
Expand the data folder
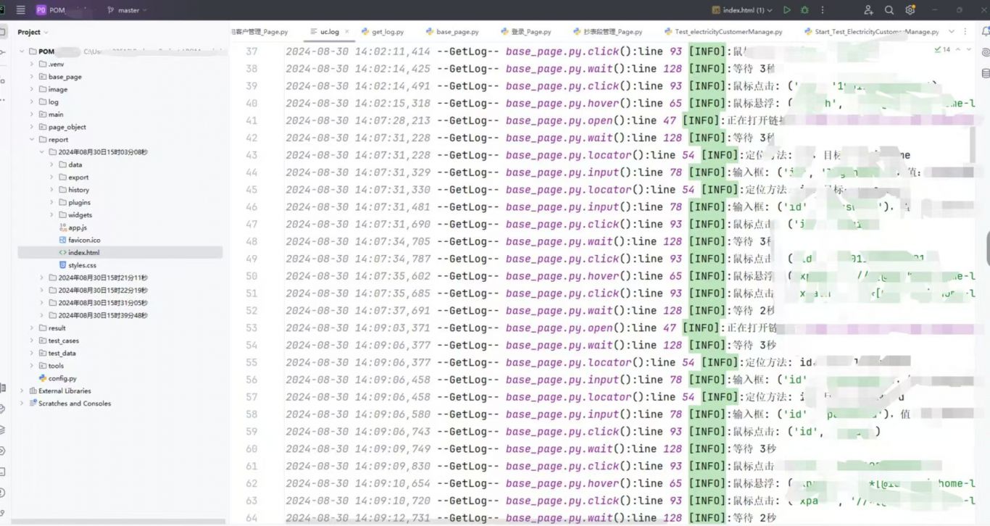(x=52, y=164)
